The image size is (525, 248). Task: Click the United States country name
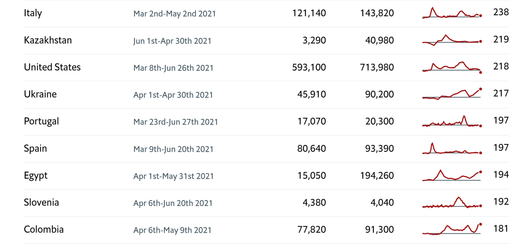click(52, 67)
